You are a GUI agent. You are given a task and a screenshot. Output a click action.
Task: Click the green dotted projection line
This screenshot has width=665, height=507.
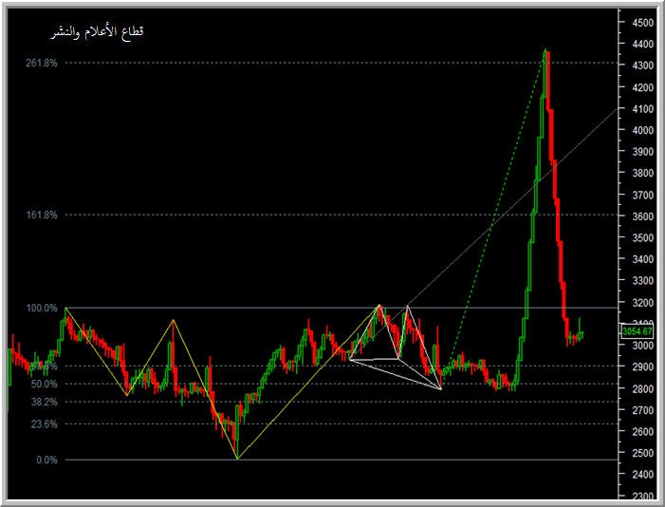[493, 218]
